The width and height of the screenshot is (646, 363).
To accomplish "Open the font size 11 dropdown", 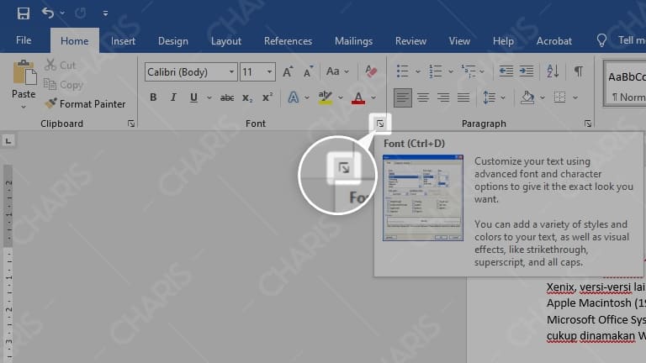I will (269, 72).
